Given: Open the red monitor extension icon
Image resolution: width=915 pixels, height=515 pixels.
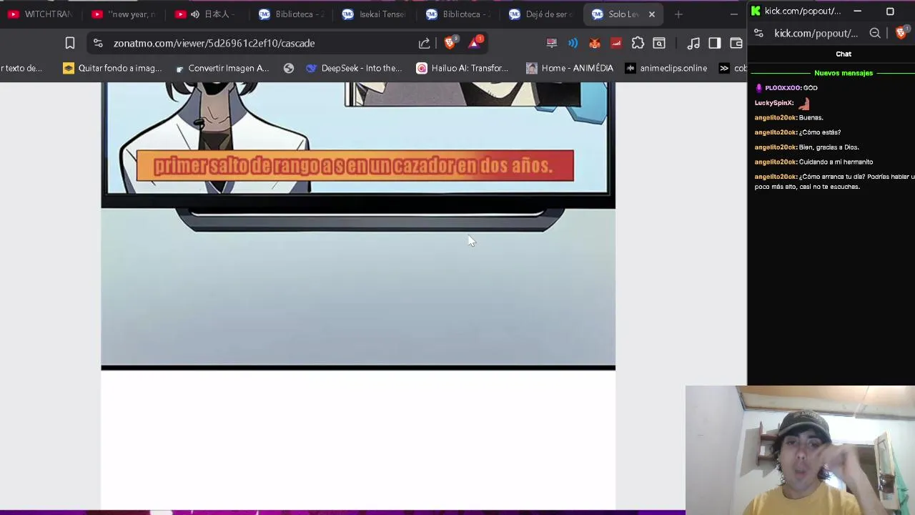Looking at the screenshot, I should 552,44.
